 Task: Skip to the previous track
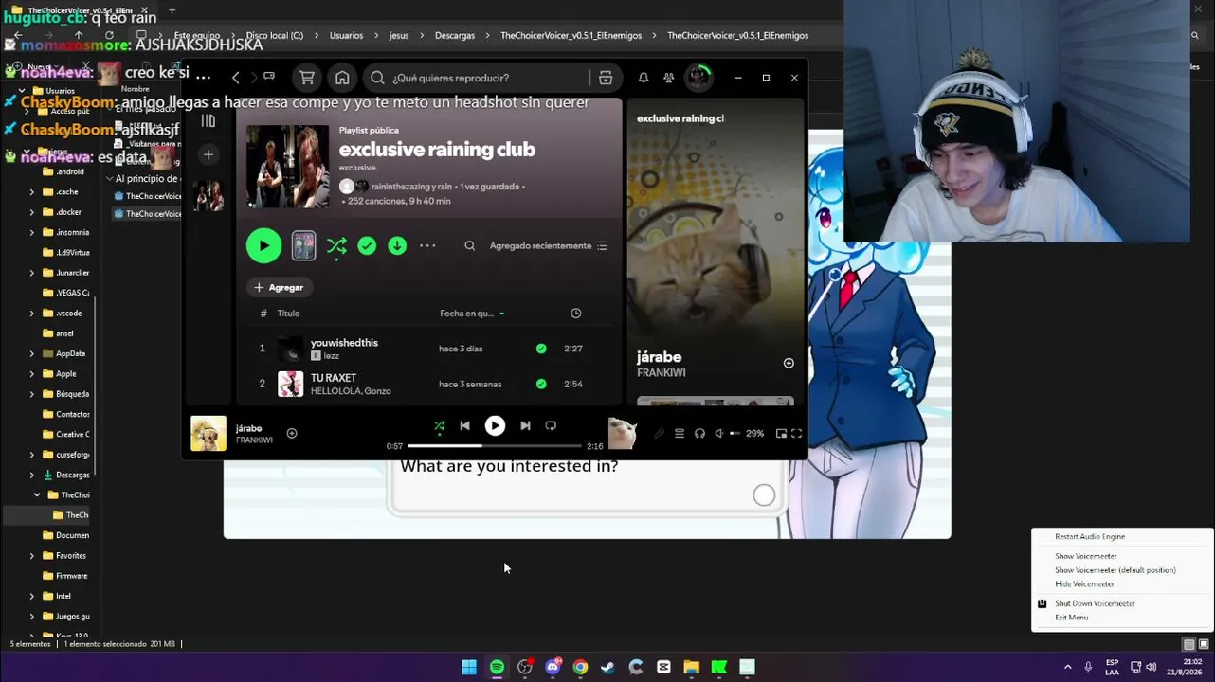point(464,426)
